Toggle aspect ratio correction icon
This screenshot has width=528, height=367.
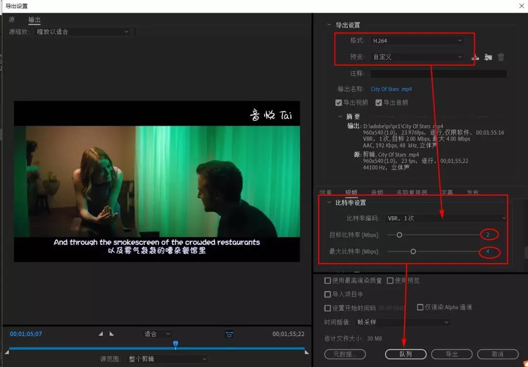pyautogui.click(x=229, y=334)
